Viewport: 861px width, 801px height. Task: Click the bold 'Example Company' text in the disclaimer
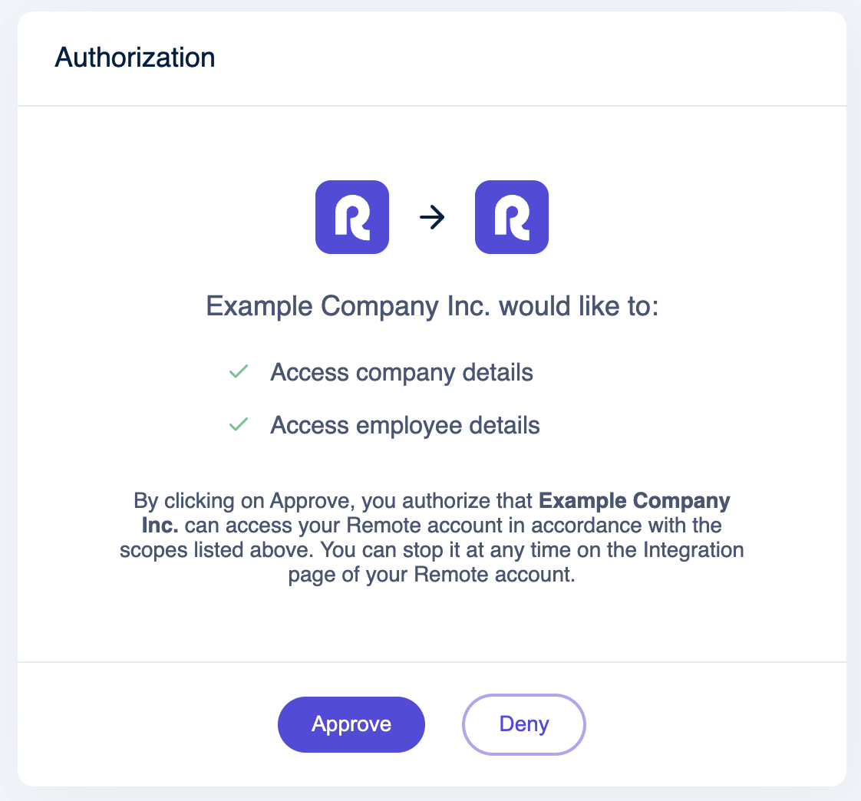[634, 501]
